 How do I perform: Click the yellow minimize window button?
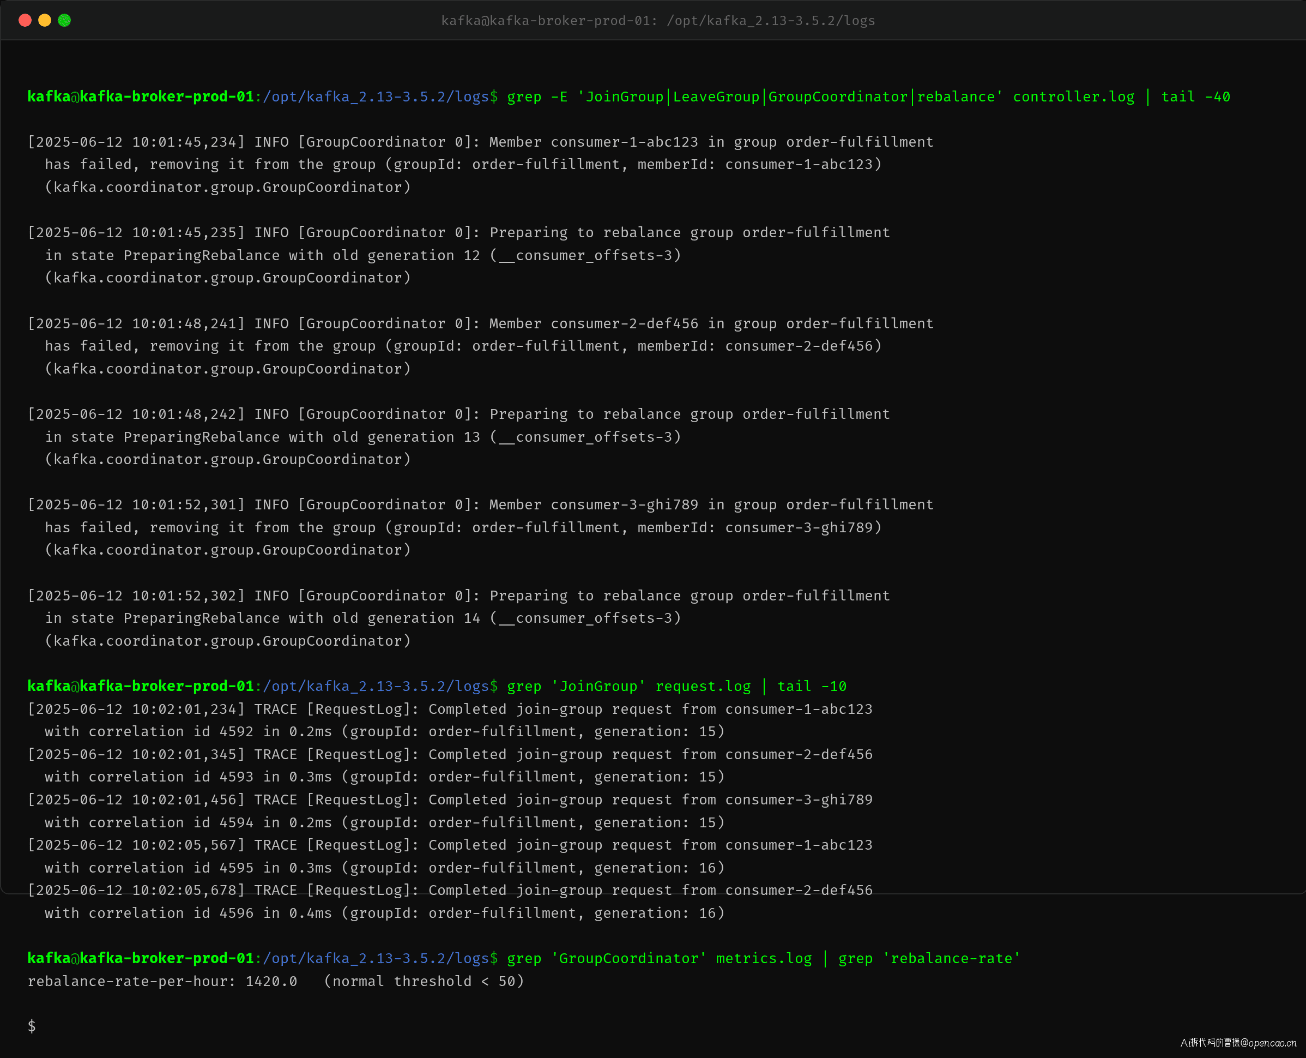(45, 20)
